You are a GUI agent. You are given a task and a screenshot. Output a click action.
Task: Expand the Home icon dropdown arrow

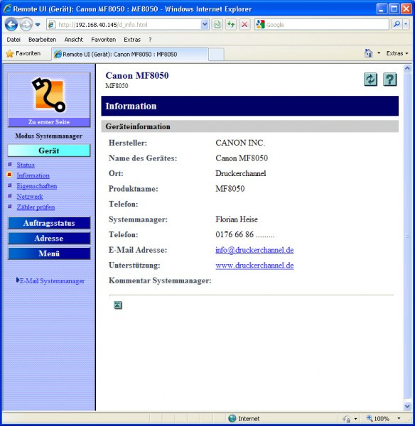pos(379,53)
